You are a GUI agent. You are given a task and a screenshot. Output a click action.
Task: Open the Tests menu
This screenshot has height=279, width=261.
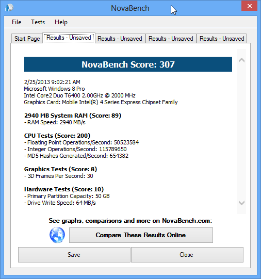[38, 22]
